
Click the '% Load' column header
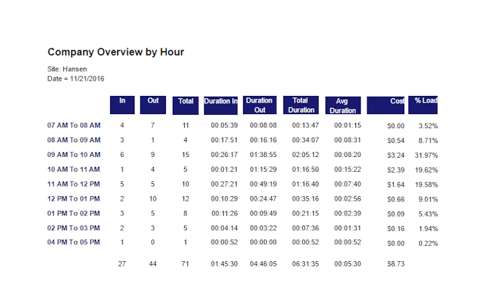pyautogui.click(x=423, y=105)
